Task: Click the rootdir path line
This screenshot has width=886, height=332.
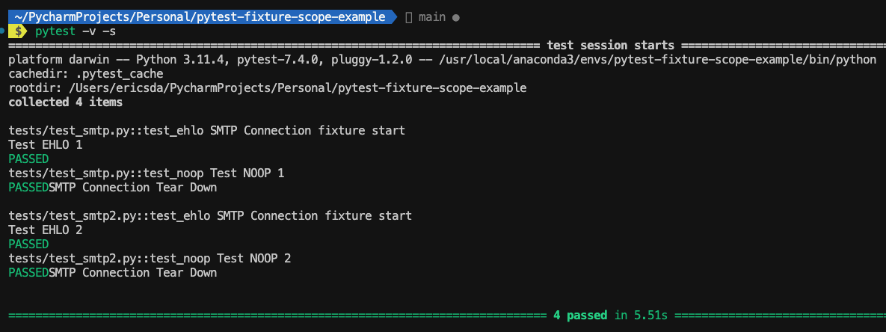Action: (x=268, y=88)
